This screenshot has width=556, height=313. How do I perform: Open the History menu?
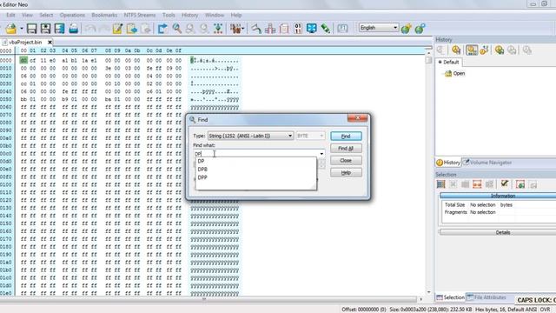pyautogui.click(x=189, y=15)
